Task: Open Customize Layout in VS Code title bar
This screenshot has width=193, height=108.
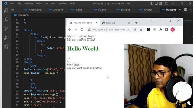Action: point(166,4)
